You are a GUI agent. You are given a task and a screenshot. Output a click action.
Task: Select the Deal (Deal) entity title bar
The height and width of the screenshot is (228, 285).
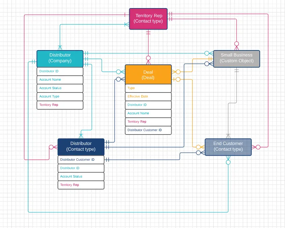(148, 75)
